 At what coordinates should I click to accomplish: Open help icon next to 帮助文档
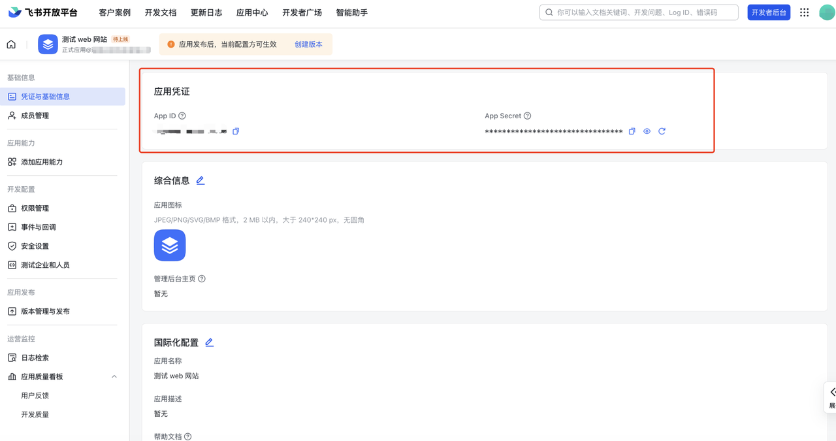pyautogui.click(x=187, y=436)
